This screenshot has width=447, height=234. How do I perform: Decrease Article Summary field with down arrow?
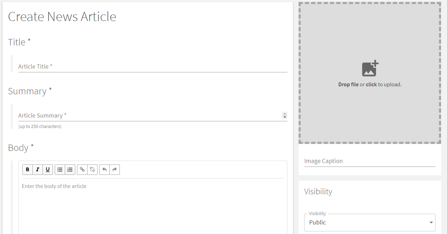coord(285,117)
